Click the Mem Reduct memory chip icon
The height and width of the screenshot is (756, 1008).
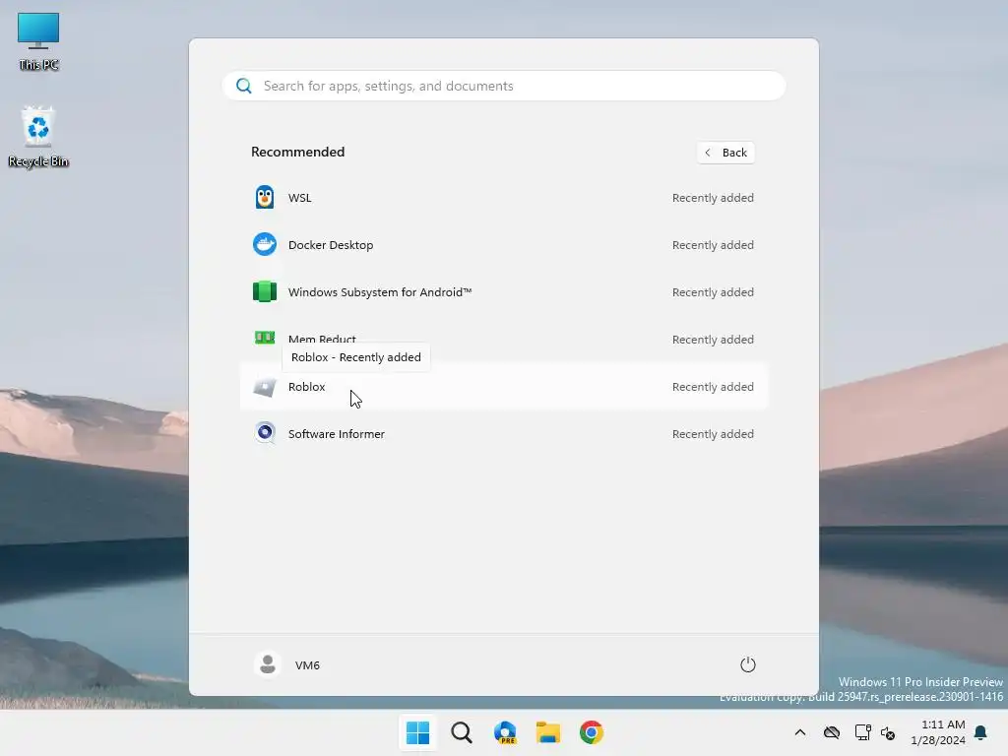[264, 338]
